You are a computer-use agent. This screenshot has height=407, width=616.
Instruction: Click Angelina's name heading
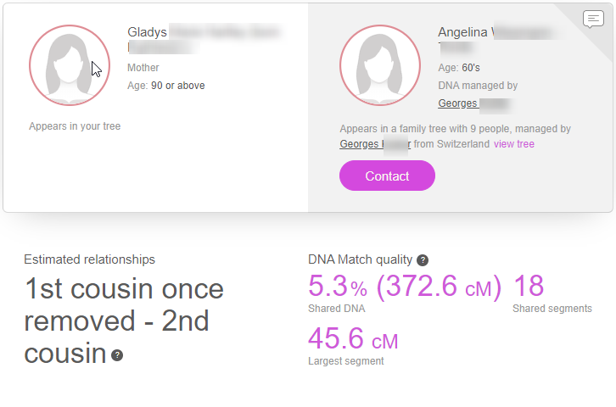499,39
